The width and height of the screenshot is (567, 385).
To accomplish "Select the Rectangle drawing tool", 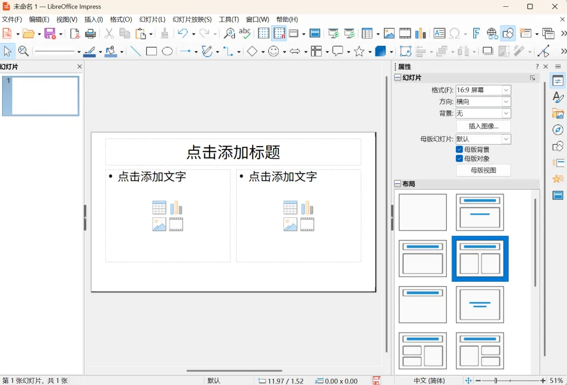I will (x=152, y=51).
